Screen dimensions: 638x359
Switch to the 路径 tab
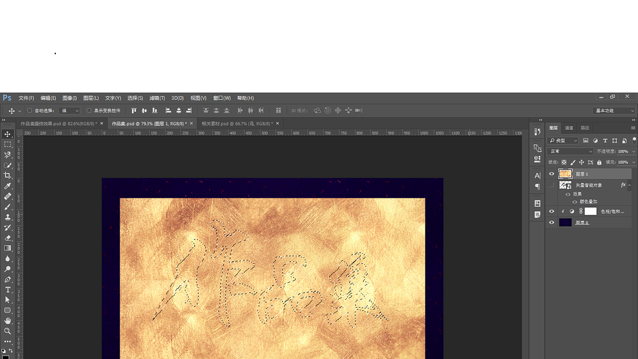point(585,128)
